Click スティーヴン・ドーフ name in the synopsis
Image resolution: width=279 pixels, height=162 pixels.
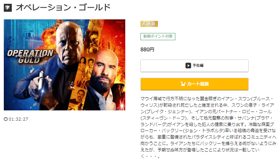tap(163, 118)
